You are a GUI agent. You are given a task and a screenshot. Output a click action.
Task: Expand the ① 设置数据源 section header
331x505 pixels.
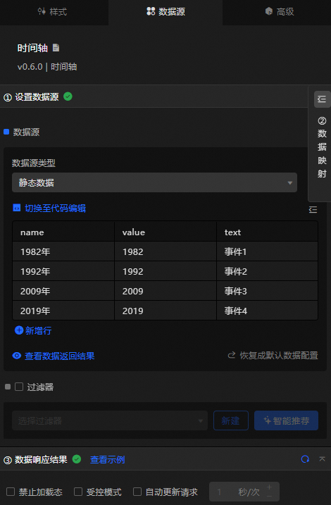click(154, 96)
